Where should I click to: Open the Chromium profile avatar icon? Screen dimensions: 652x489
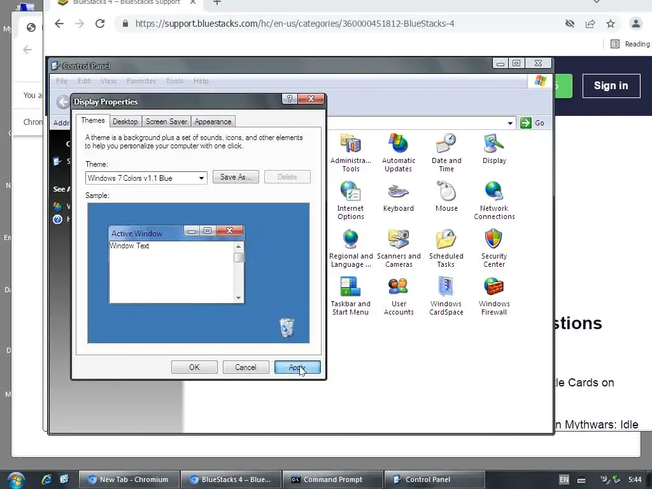click(636, 24)
